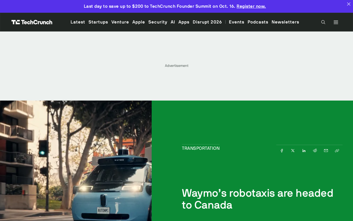353x221 pixels.
Task: Open the search icon in header
Action: coord(323,22)
